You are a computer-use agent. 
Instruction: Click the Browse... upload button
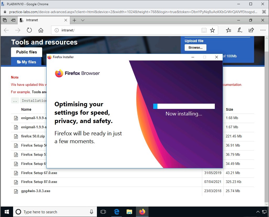[195, 48]
